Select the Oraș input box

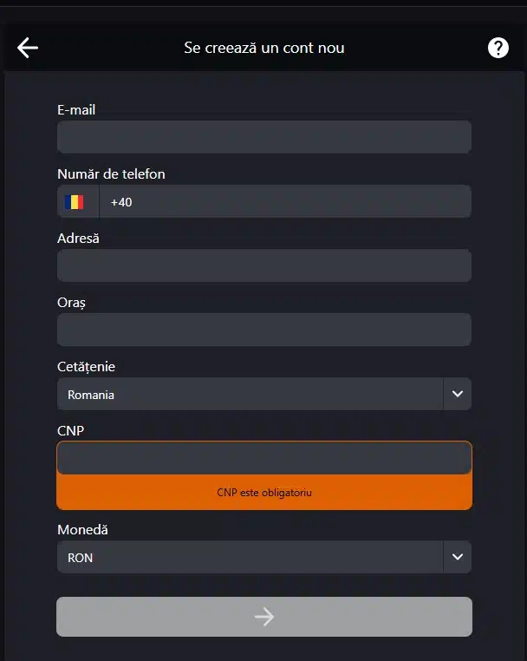point(264,330)
